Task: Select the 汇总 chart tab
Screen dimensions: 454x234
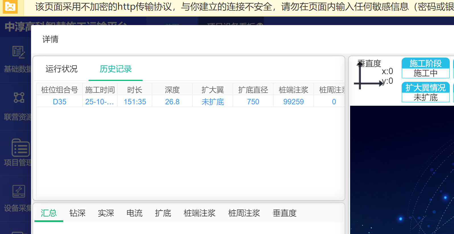Action: [x=49, y=213]
